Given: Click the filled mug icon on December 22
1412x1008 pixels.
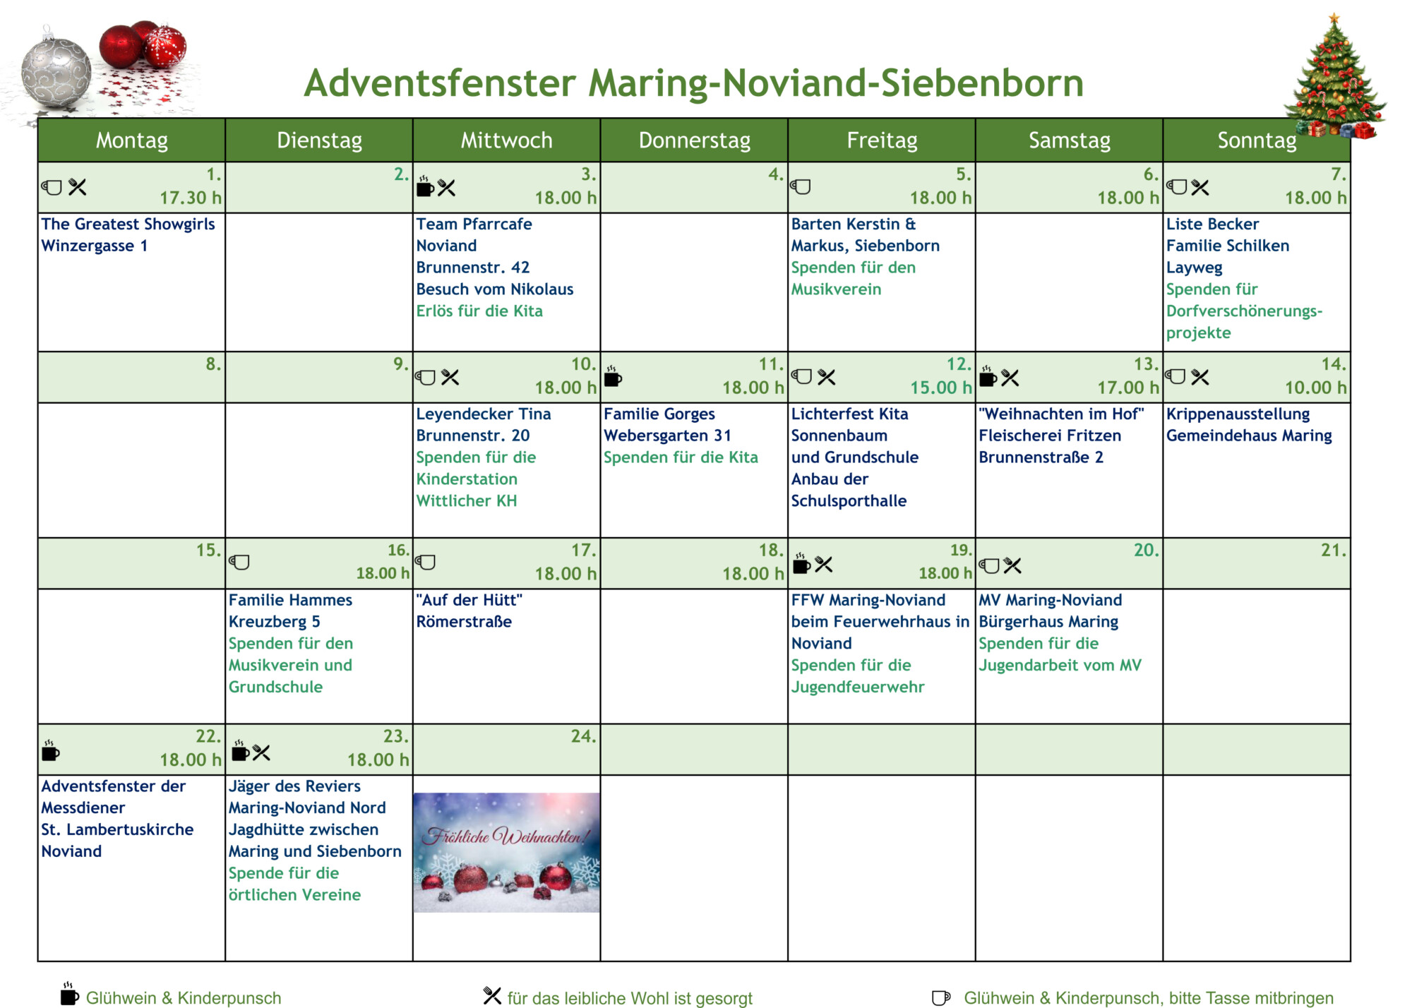Looking at the screenshot, I should click(50, 751).
